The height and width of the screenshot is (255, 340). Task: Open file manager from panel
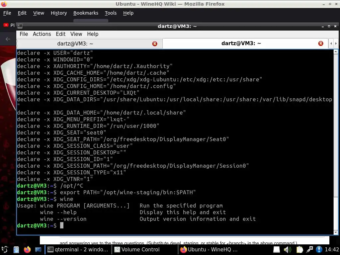pos(16,250)
